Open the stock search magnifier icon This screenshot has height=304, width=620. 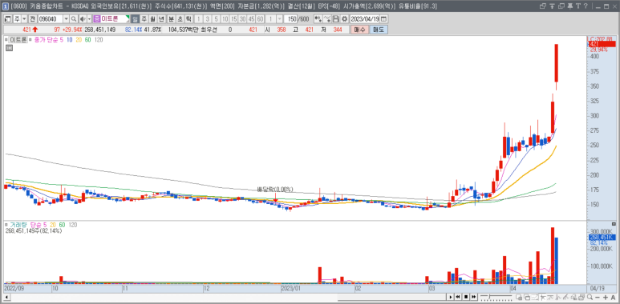[x=74, y=19]
